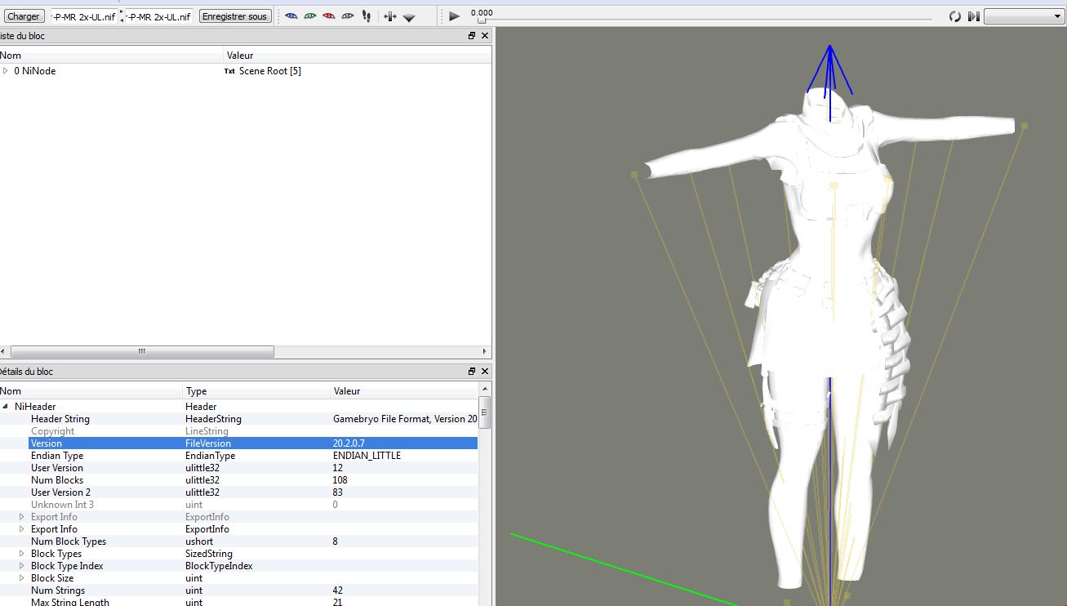
Task: Toggle animation loop icon
Action: coord(954,16)
